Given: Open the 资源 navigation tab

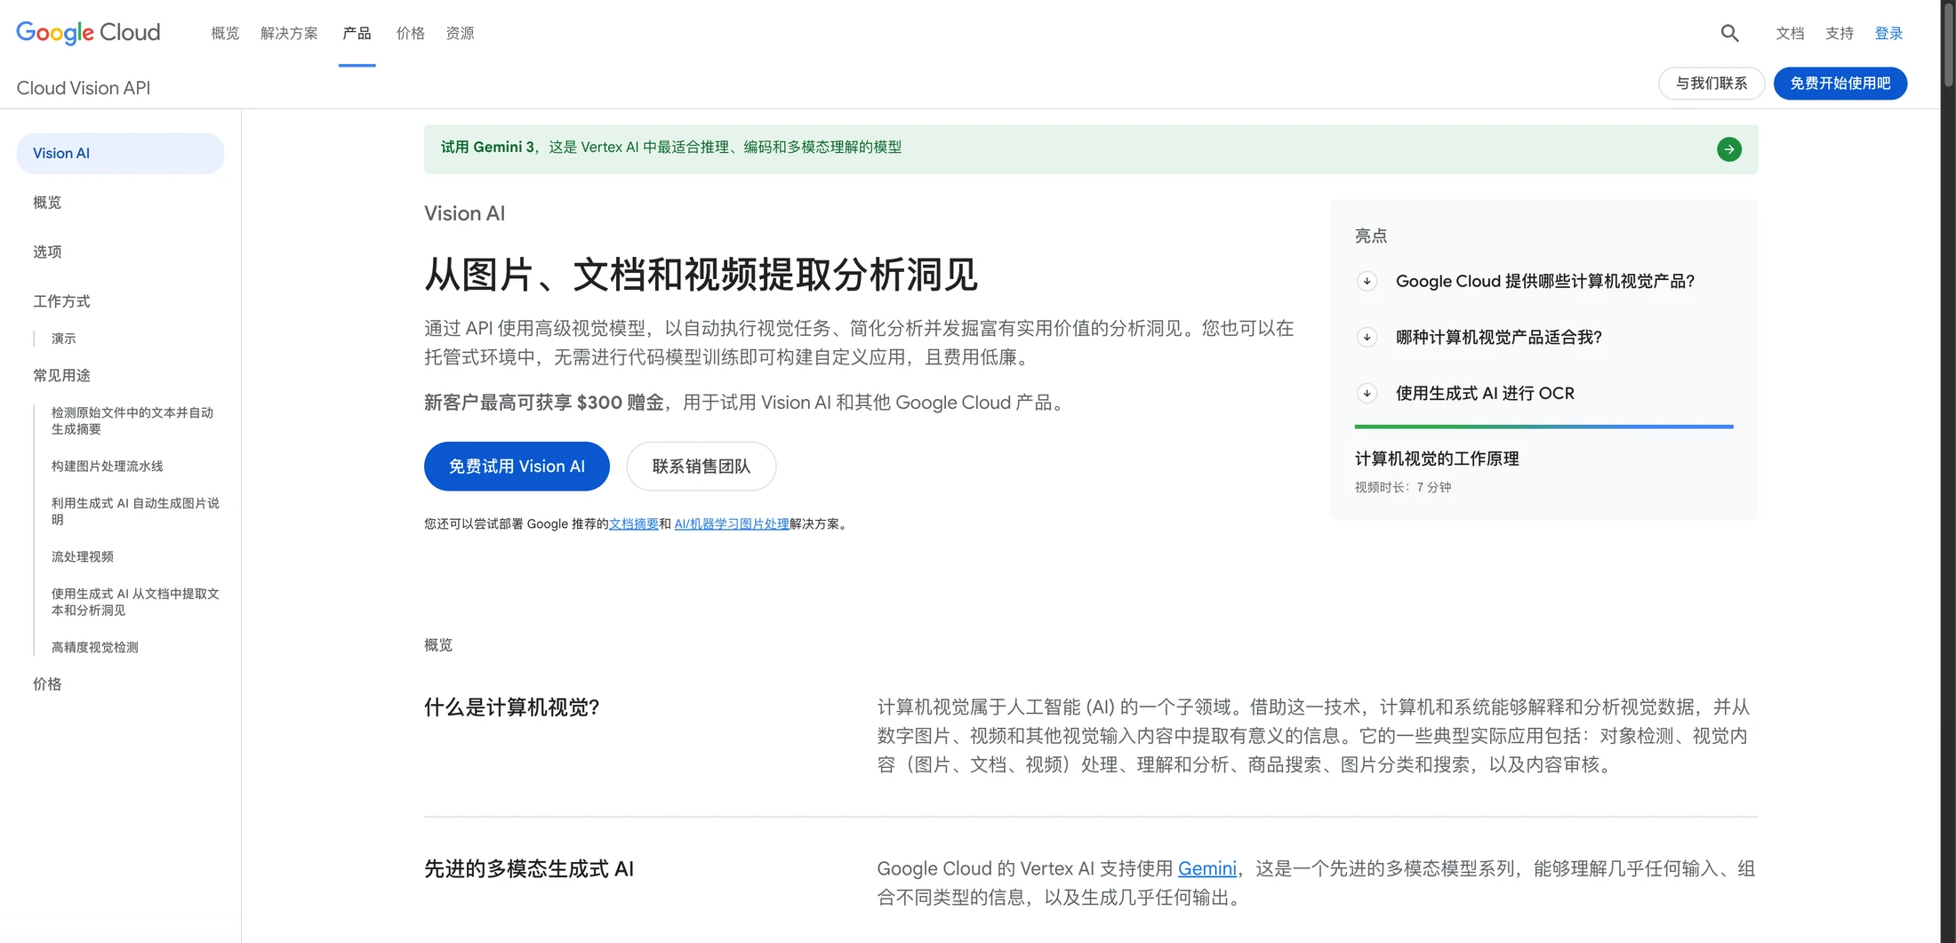Looking at the screenshot, I should [460, 33].
